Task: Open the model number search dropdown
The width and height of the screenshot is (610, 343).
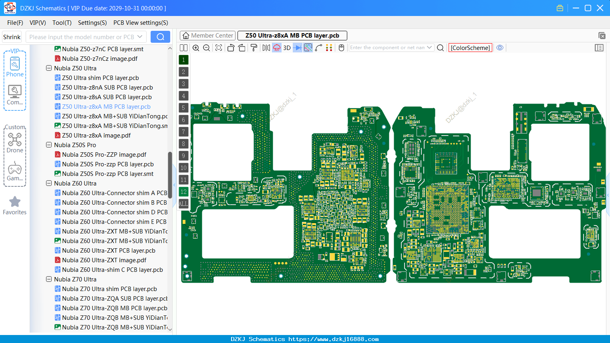Action: [x=140, y=37]
